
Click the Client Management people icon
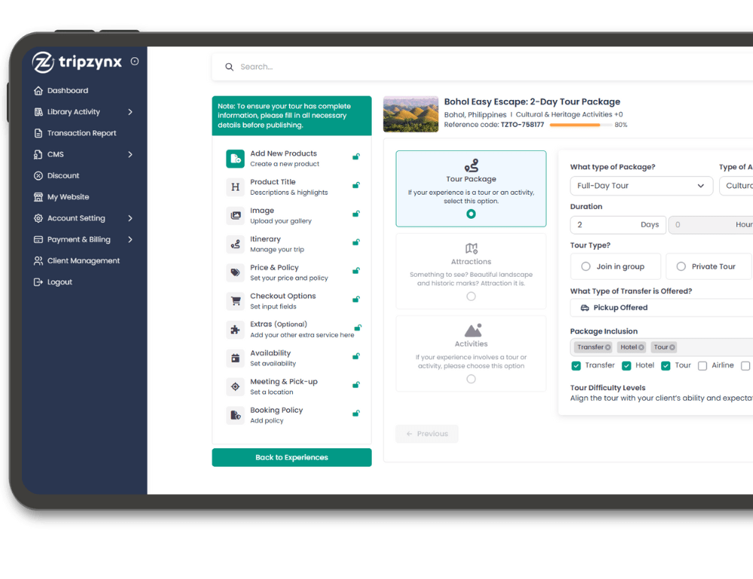coord(38,261)
